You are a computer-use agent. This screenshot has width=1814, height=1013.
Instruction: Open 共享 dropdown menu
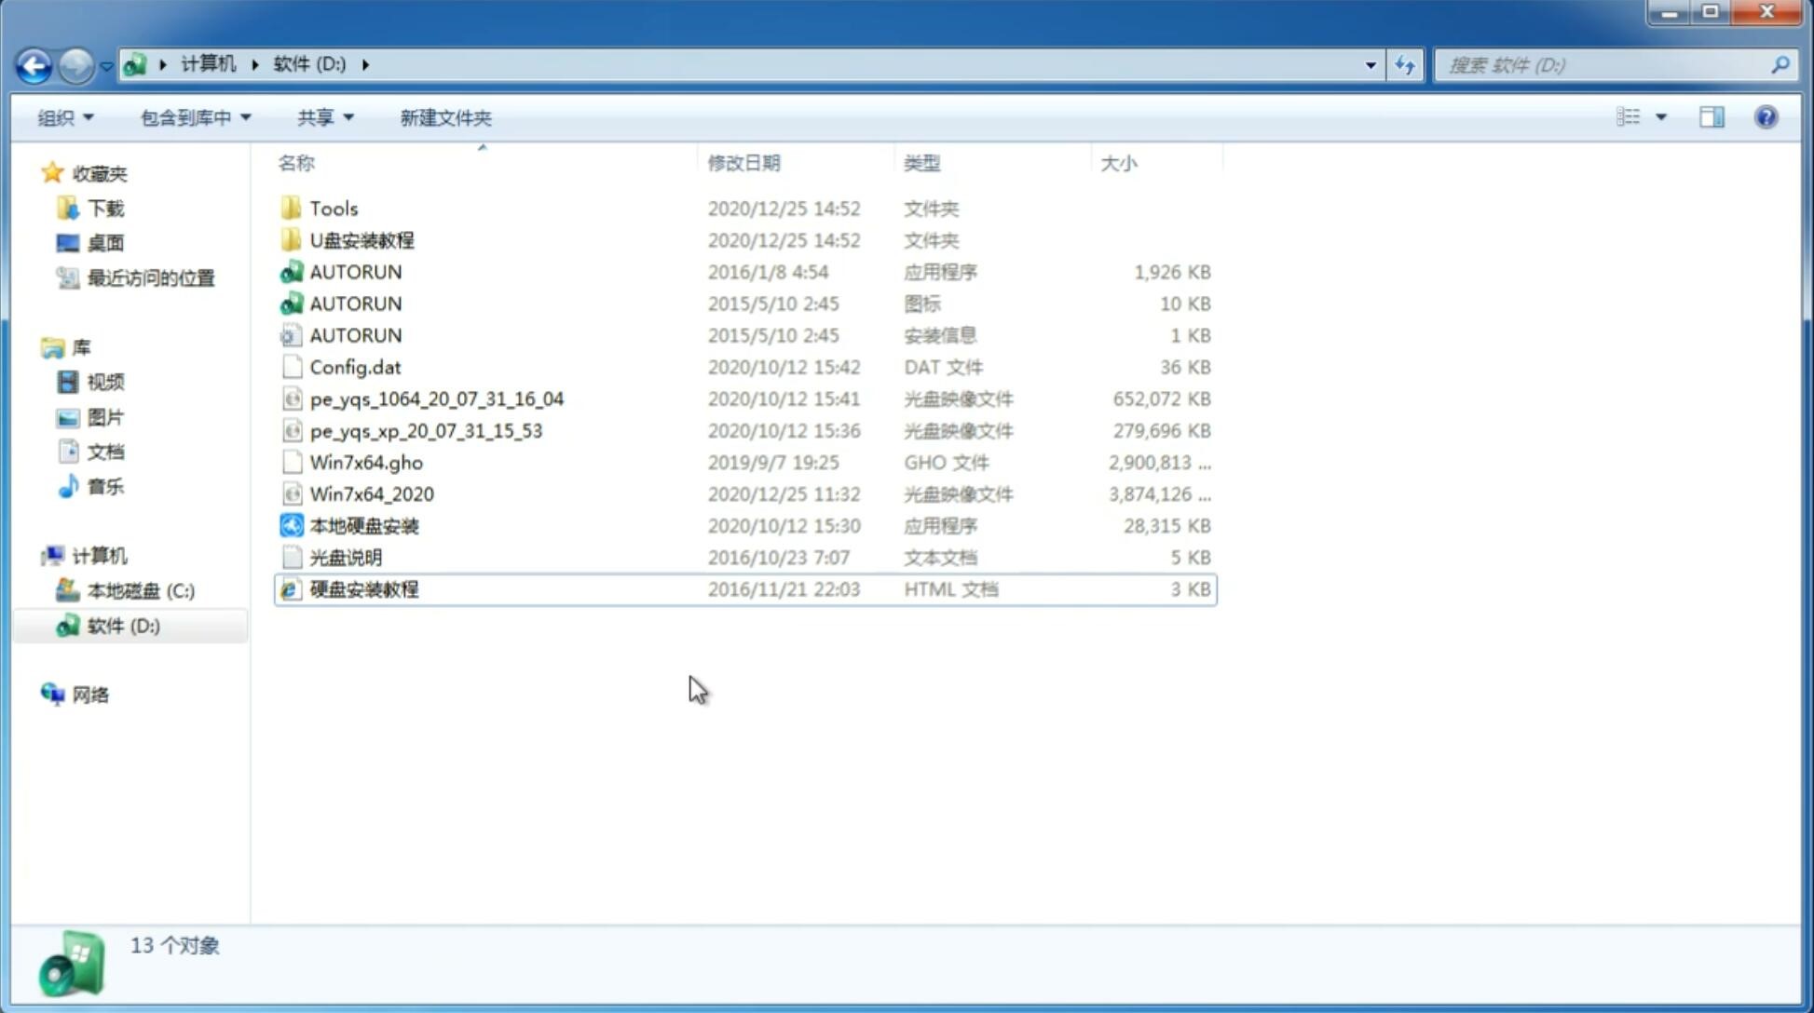(x=321, y=117)
